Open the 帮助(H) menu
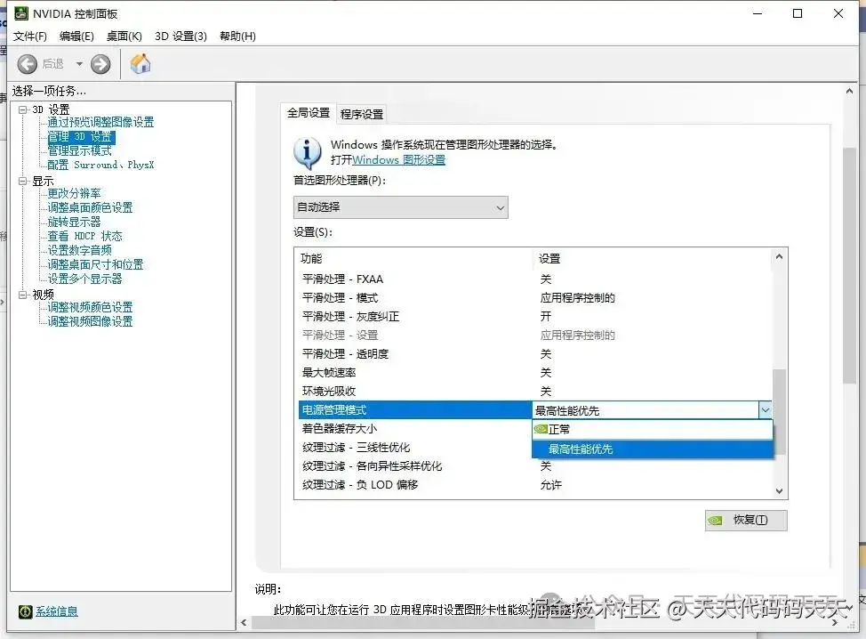The height and width of the screenshot is (639, 866). pos(237,36)
